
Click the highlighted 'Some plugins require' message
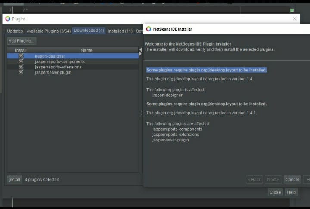click(206, 70)
